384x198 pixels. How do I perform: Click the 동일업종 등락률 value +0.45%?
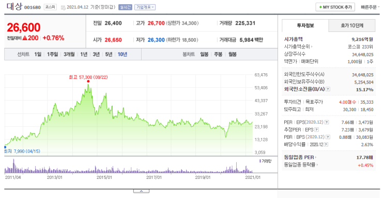365,165
